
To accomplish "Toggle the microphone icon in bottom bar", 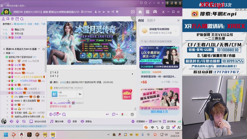I will point(18,121).
